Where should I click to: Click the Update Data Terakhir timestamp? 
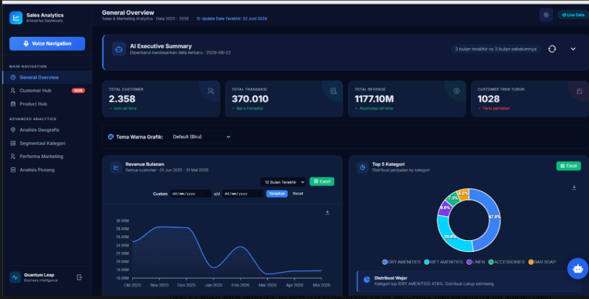(232, 19)
